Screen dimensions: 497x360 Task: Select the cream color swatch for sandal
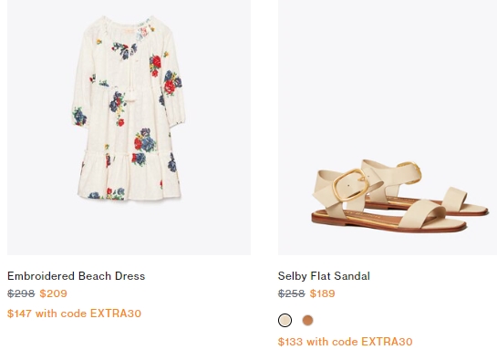tap(285, 321)
